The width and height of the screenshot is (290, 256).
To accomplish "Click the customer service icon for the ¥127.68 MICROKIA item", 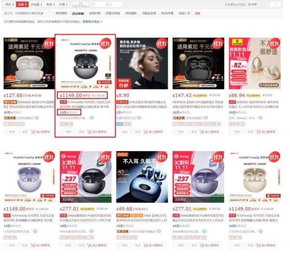I will 37,118.
